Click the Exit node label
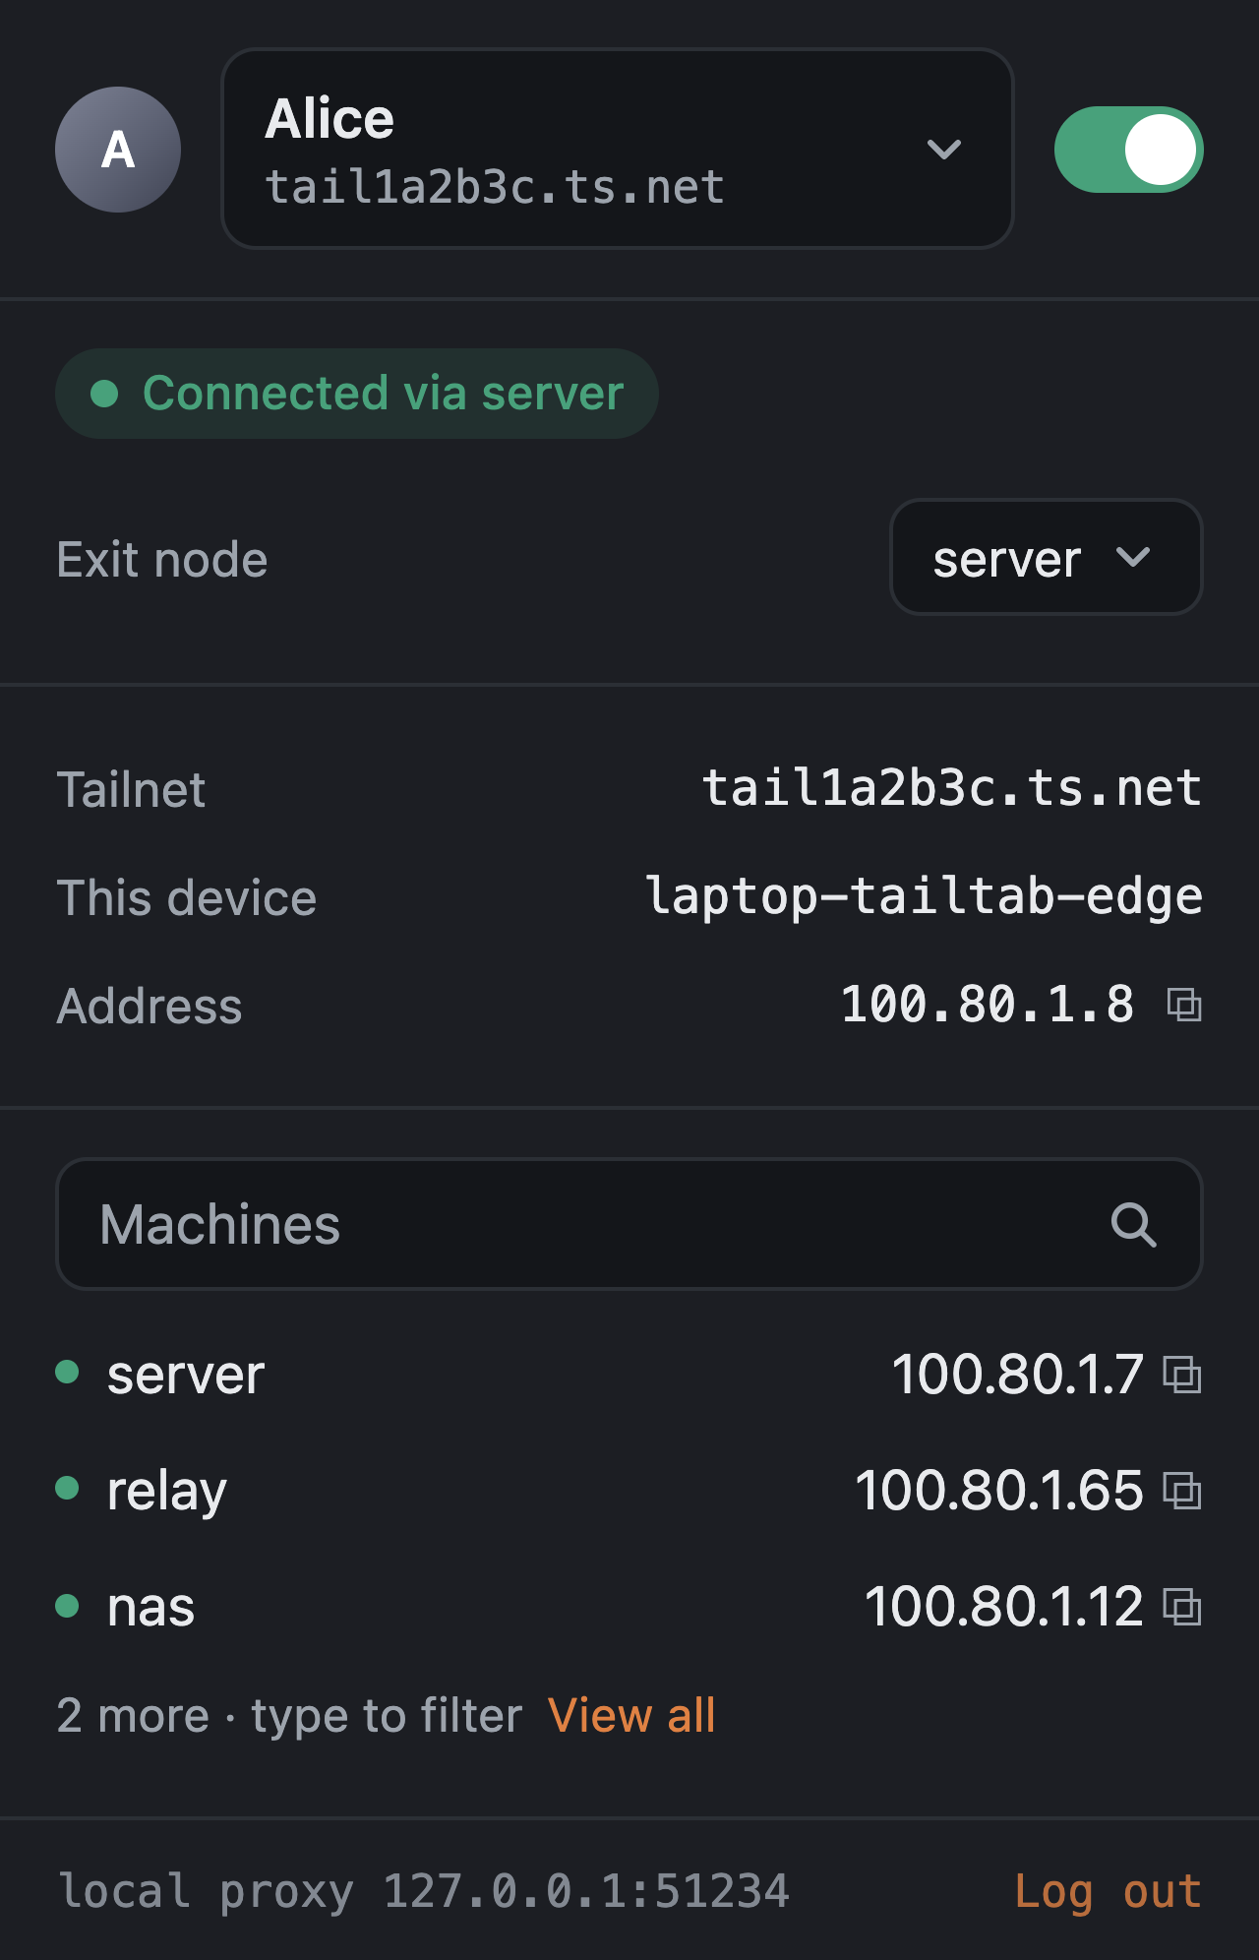Viewport: 1259px width, 1960px height. tap(162, 559)
